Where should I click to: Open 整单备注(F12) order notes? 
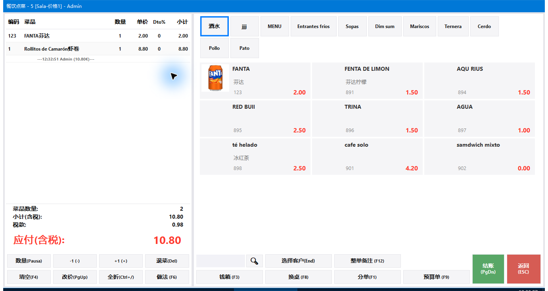tap(368, 261)
